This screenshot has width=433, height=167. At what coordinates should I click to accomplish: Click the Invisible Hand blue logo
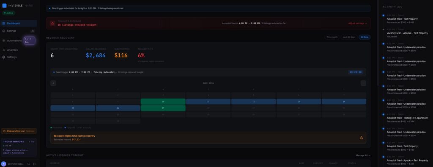point(4,5)
